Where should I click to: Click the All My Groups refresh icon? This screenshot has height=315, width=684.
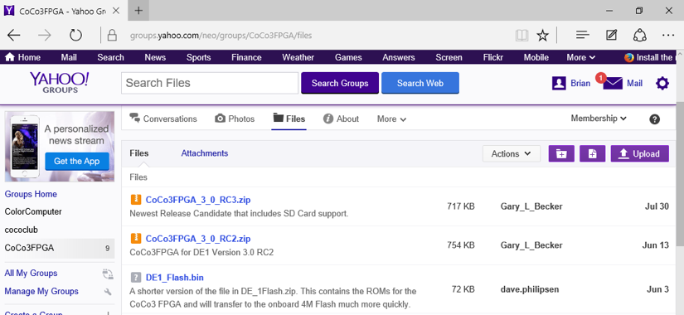coord(108,274)
